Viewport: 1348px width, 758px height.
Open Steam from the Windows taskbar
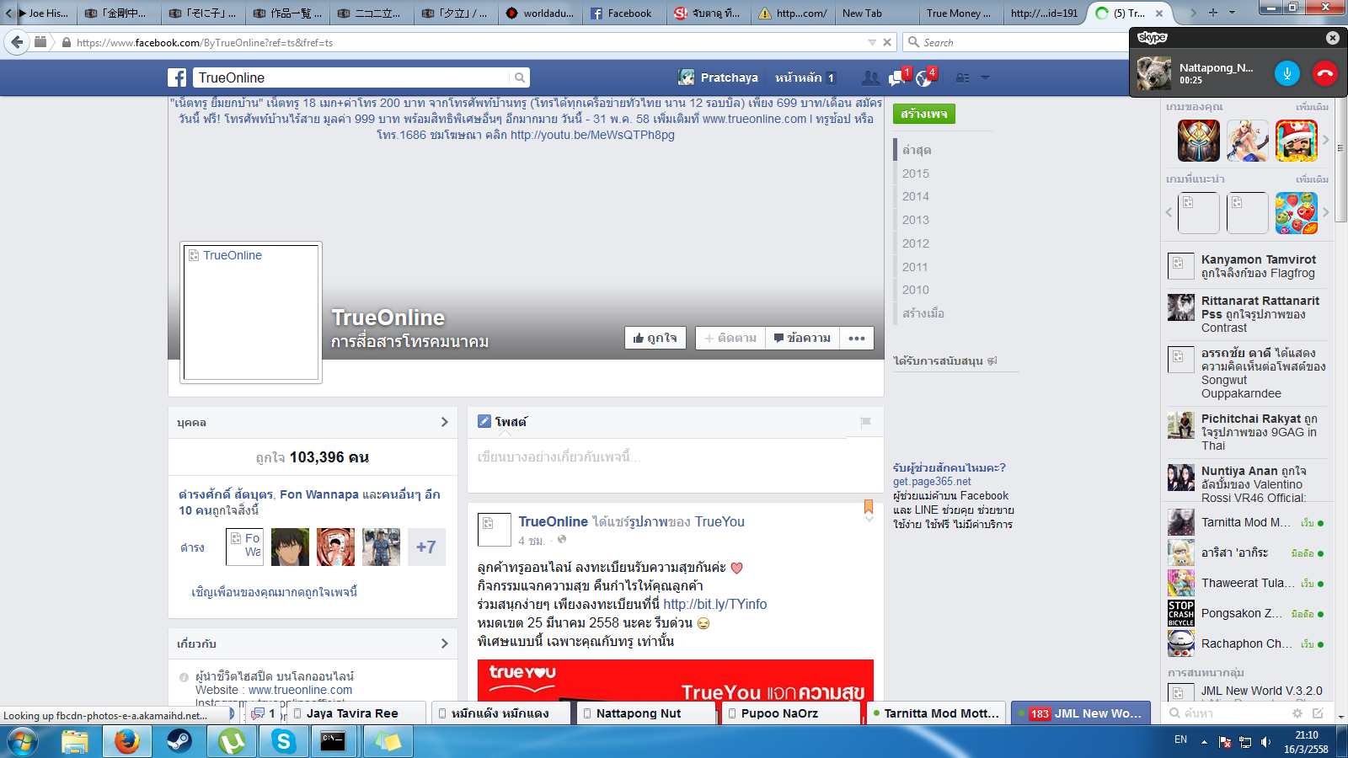pyautogui.click(x=179, y=741)
